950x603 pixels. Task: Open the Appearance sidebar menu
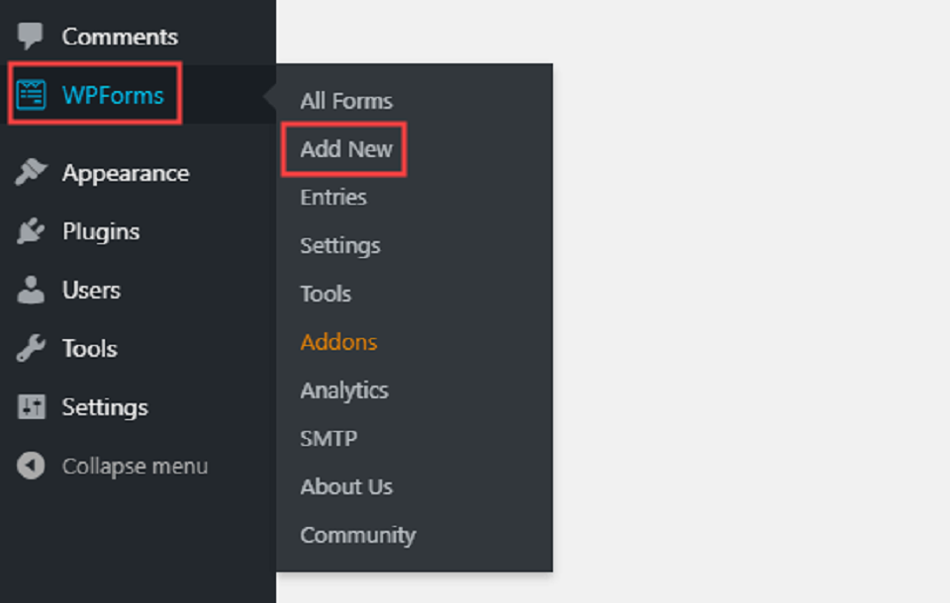click(x=126, y=174)
